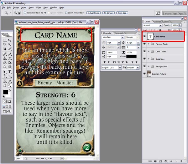Hide the Example Picture layer
The width and height of the screenshot is (188, 164).
tap(144, 74)
